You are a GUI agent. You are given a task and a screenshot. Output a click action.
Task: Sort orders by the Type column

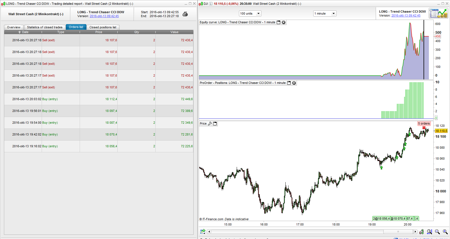(61, 32)
